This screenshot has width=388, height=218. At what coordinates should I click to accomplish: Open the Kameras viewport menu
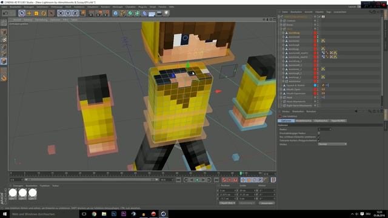pyautogui.click(x=28, y=20)
